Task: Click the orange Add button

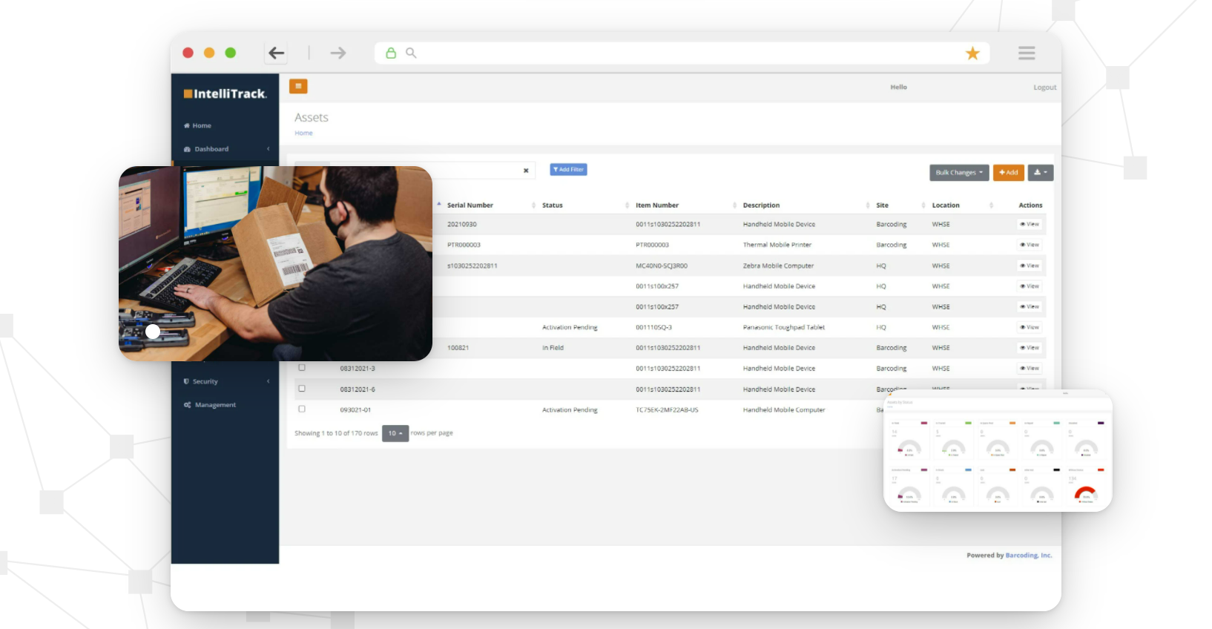Action: [x=1008, y=173]
